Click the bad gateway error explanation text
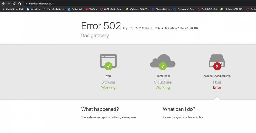This screenshot has height=133, width=256. pos(109,117)
